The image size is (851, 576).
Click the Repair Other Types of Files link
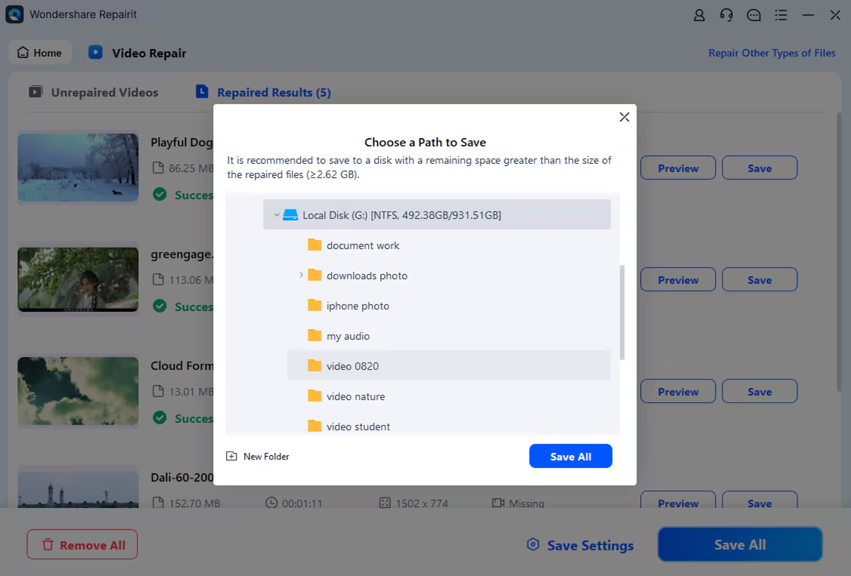point(772,53)
